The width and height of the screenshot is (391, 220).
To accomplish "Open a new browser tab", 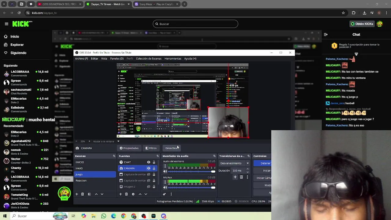I will point(185,4).
